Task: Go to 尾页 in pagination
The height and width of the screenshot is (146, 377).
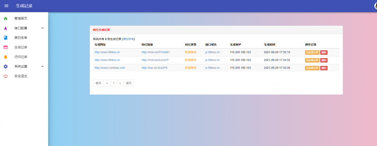Action: tap(128, 83)
